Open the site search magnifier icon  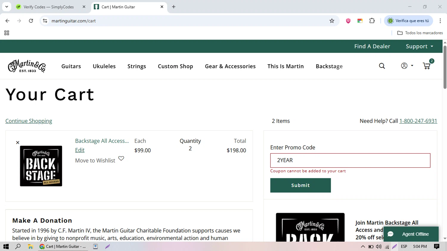(x=382, y=66)
